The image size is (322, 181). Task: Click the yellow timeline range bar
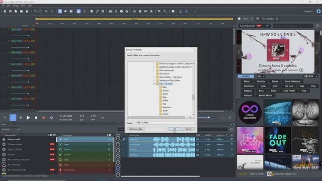[x=134, y=19]
